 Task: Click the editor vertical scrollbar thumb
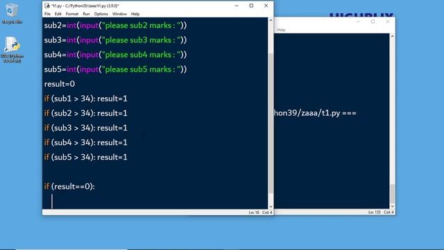[271, 124]
